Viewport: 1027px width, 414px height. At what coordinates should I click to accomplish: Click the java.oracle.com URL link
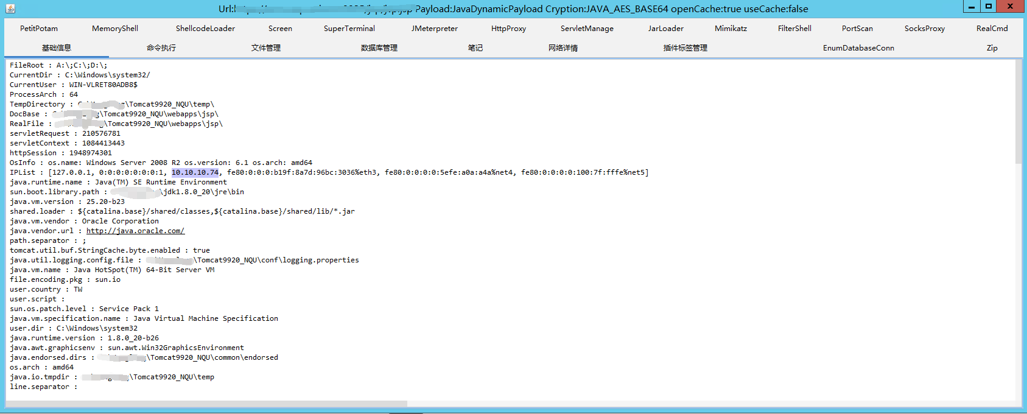tap(135, 231)
